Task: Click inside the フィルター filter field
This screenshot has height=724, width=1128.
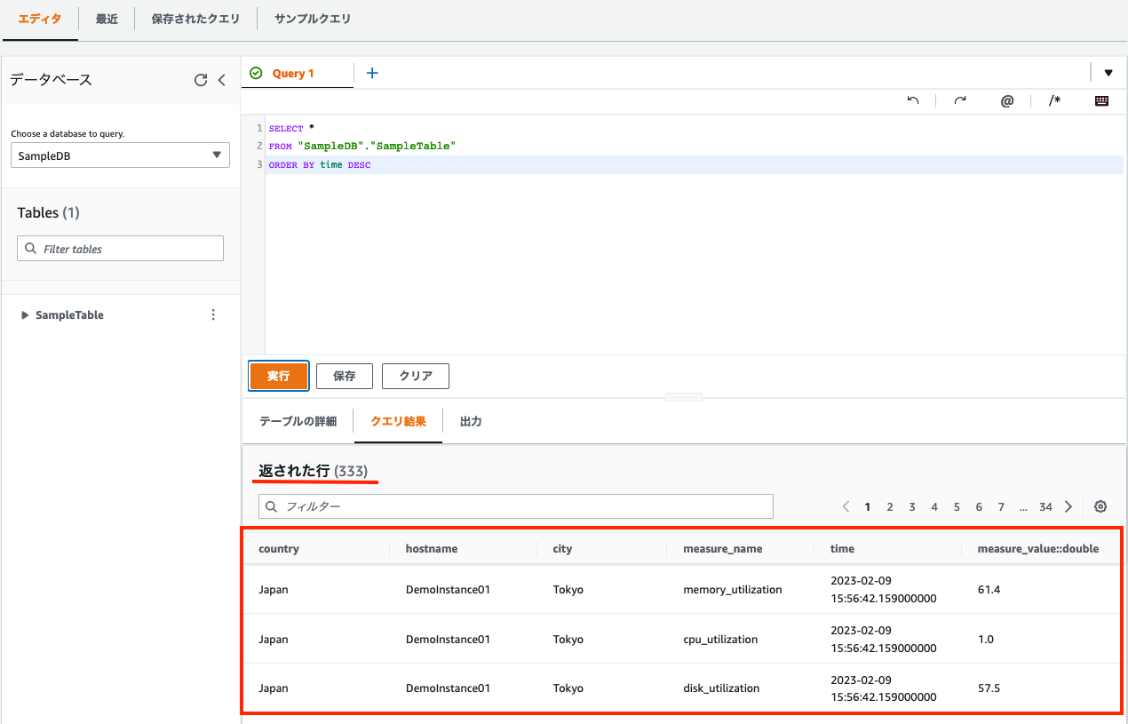Action: tap(515, 505)
